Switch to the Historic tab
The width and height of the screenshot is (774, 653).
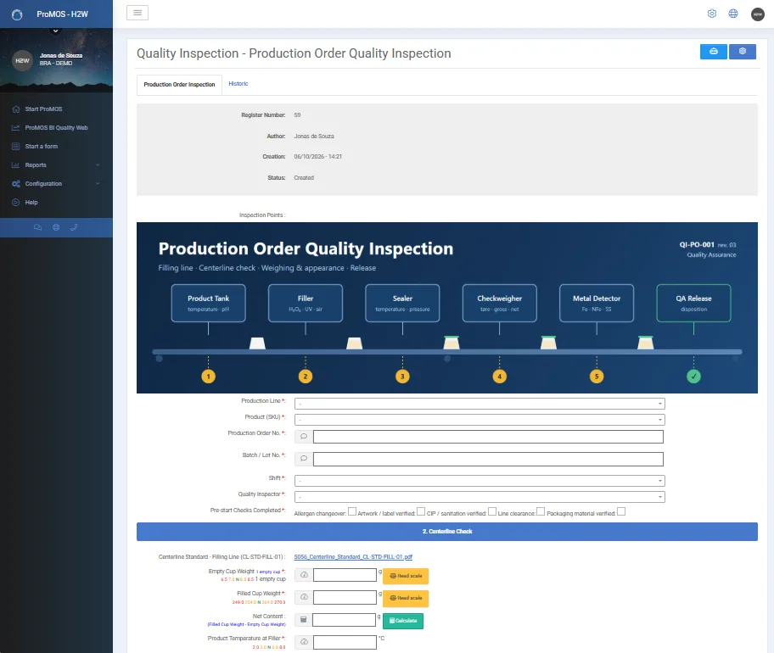(238, 84)
